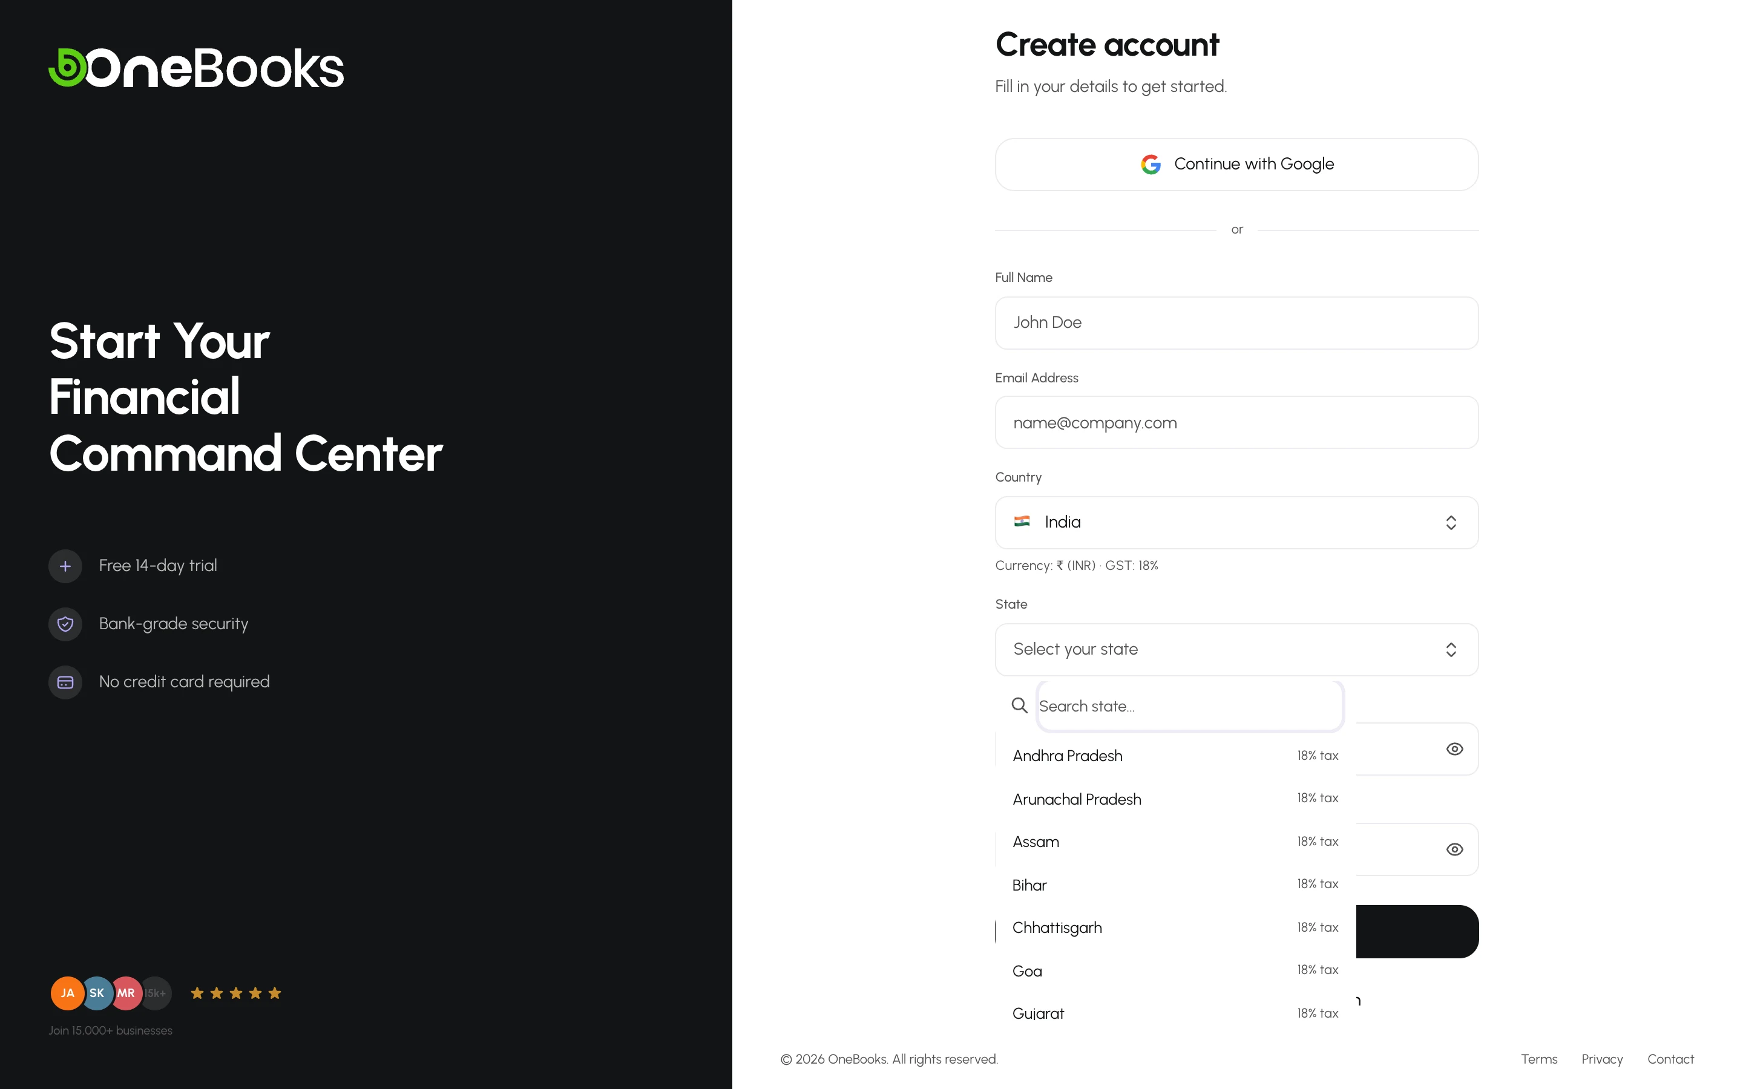This screenshot has height=1089, width=1743.
Task: Click the Create account heading
Action: click(x=1107, y=45)
